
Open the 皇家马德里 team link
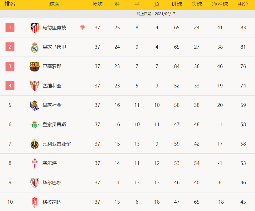pos(54,47)
